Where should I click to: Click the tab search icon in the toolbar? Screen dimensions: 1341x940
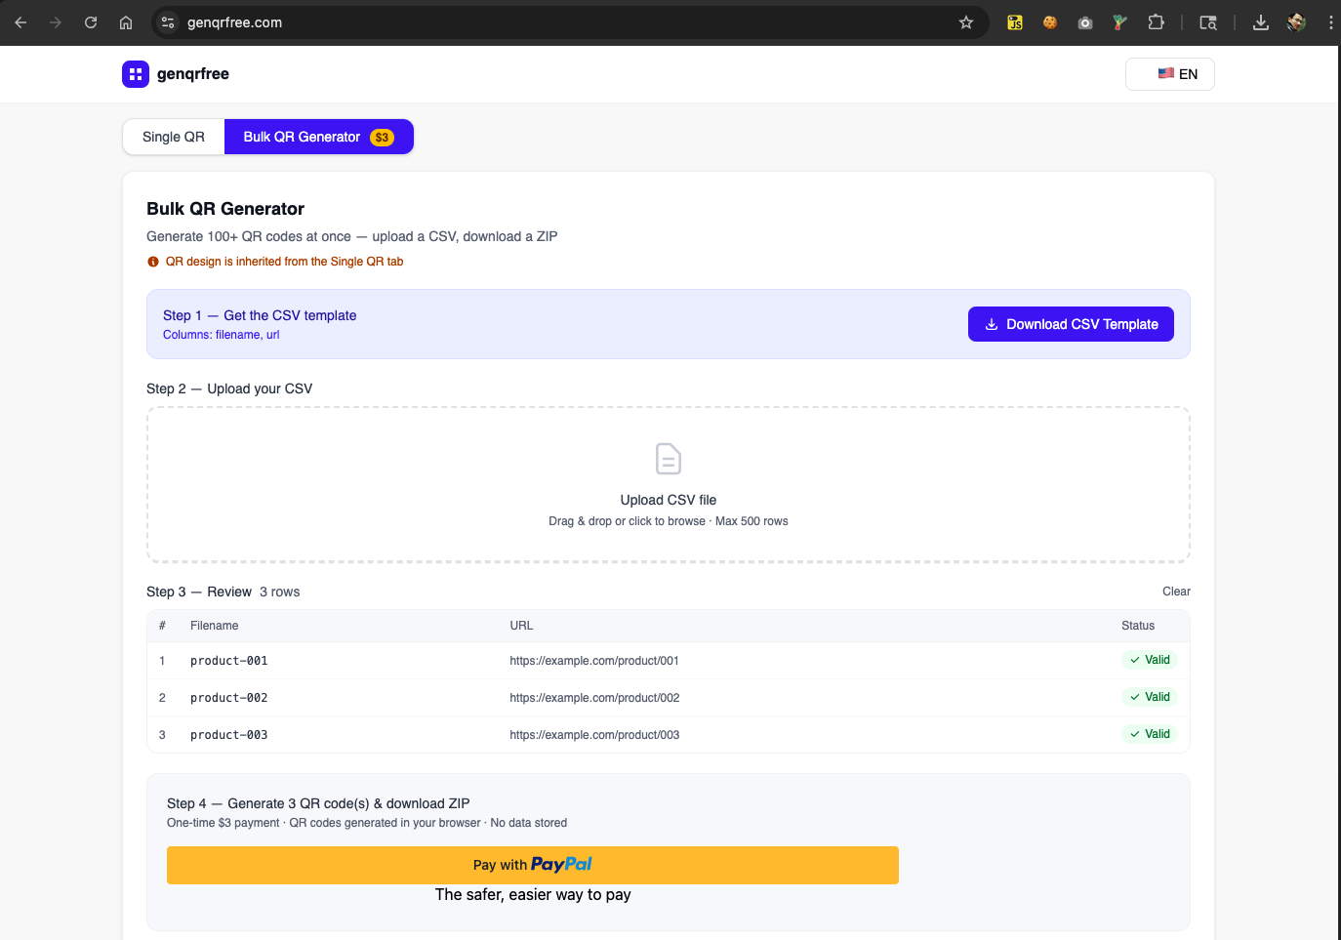coord(1208,22)
